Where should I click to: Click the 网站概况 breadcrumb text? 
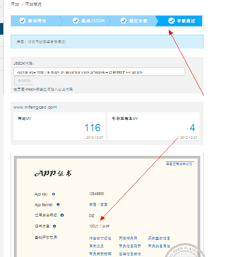pyautogui.click(x=33, y=4)
